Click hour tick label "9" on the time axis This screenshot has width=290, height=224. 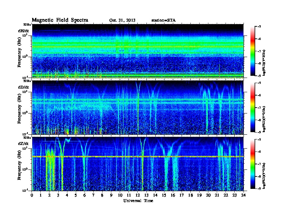click(111, 195)
